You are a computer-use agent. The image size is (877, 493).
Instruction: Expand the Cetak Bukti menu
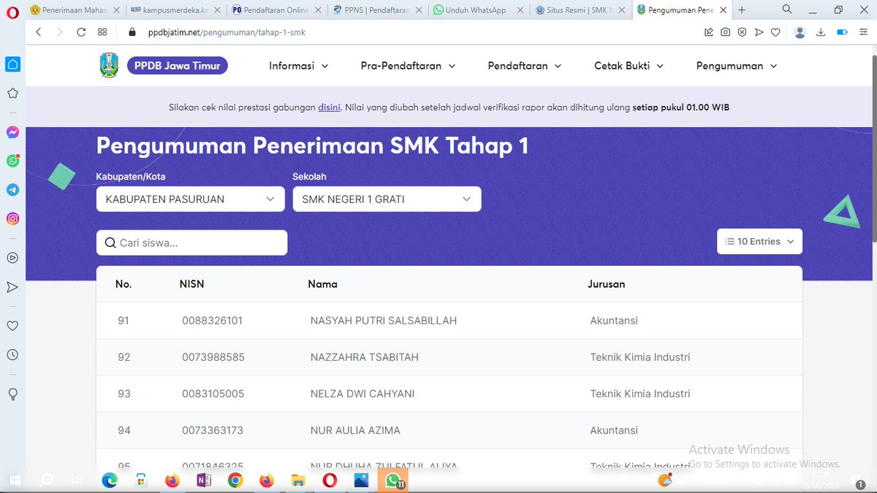629,66
